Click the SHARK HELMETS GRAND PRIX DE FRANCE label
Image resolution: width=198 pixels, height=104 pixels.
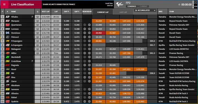pyautogui.click(x=59, y=4)
